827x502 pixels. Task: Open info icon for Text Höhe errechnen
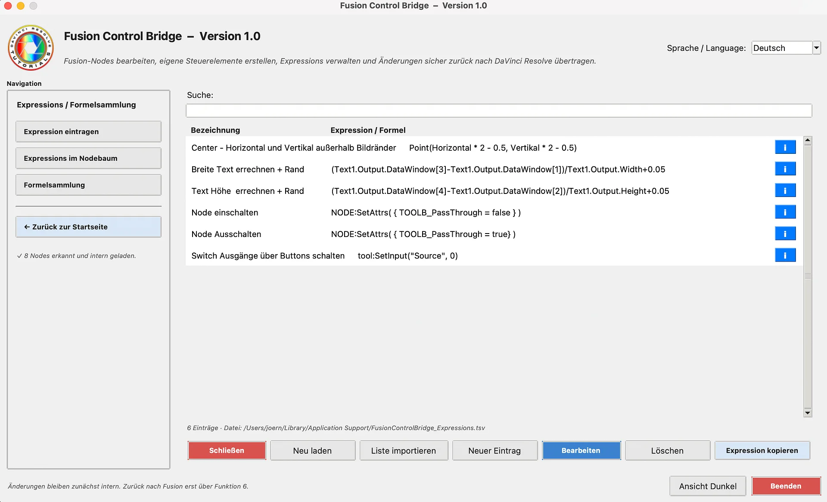[785, 190]
